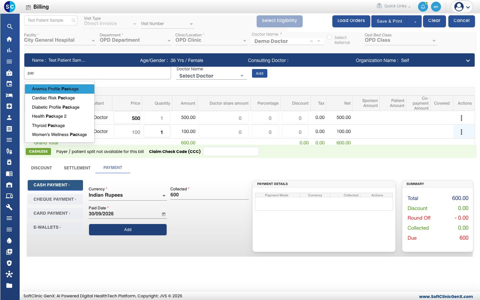Open the bed icon in sidebar
This screenshot has height=300, width=480.
pyautogui.click(x=9, y=95)
